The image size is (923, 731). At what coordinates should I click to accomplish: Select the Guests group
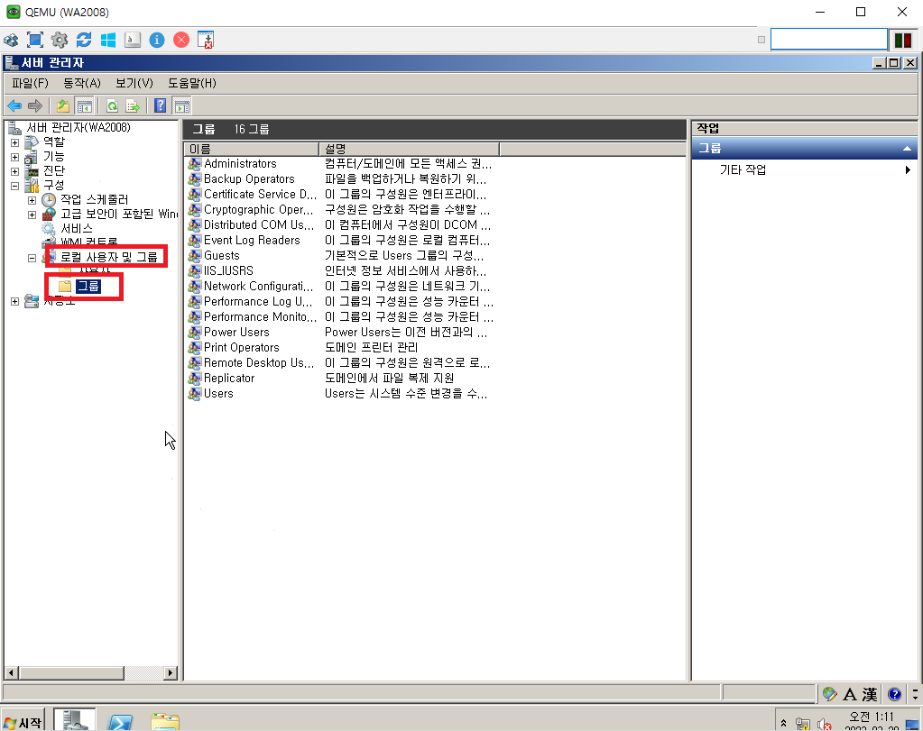[x=221, y=255]
